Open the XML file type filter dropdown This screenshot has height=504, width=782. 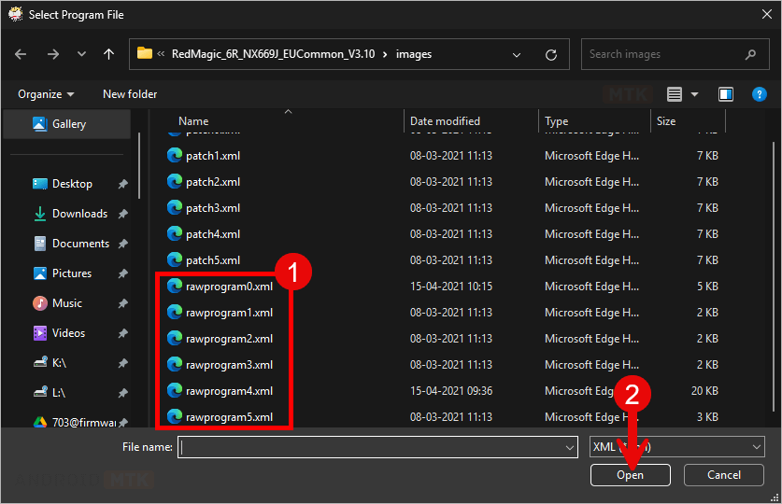pyautogui.click(x=677, y=448)
